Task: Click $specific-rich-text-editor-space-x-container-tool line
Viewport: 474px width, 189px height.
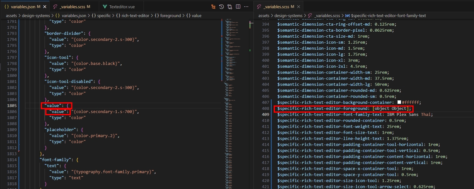Action: 346,168
